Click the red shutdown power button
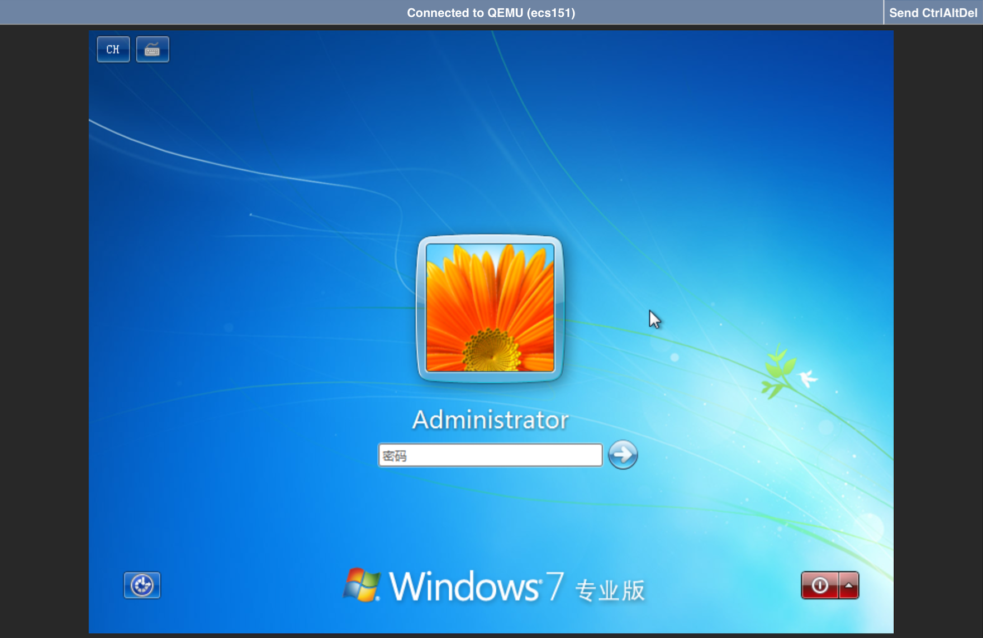The height and width of the screenshot is (638, 983). coord(820,585)
